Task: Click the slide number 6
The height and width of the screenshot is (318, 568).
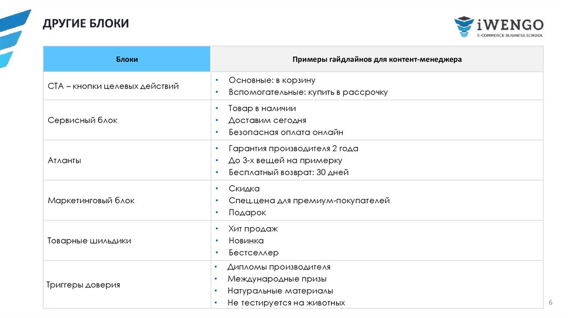Action: (x=550, y=302)
